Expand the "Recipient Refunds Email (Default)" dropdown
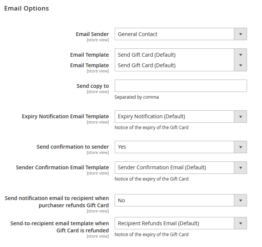The width and height of the screenshot is (262, 247). click(181, 223)
